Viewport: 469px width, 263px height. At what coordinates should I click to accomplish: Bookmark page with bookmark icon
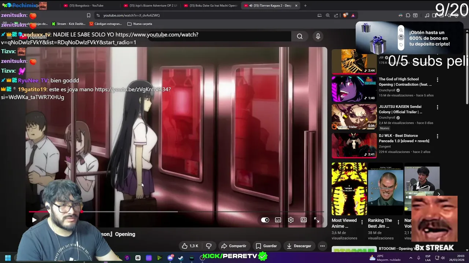click(89, 15)
